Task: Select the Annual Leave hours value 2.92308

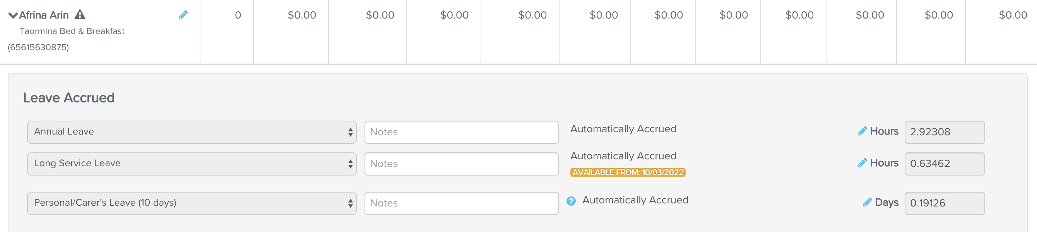Action: coord(945,132)
